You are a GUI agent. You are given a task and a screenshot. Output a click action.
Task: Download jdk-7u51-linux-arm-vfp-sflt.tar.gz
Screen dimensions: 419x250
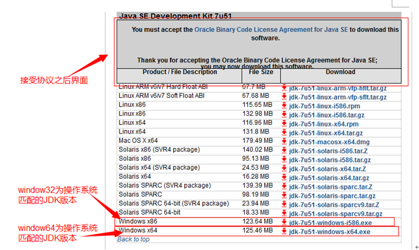338,97
